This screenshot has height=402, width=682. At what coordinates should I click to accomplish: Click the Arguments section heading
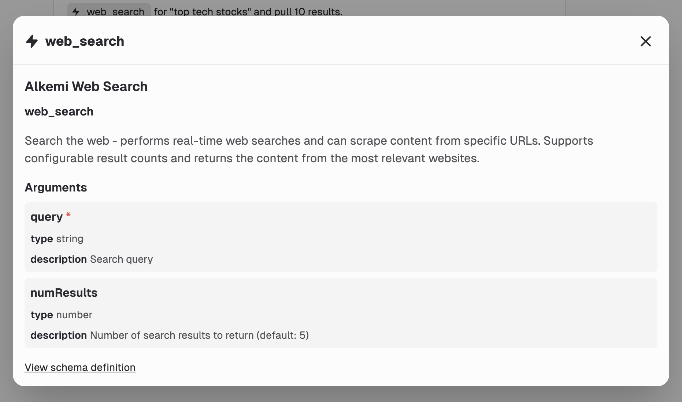point(56,187)
